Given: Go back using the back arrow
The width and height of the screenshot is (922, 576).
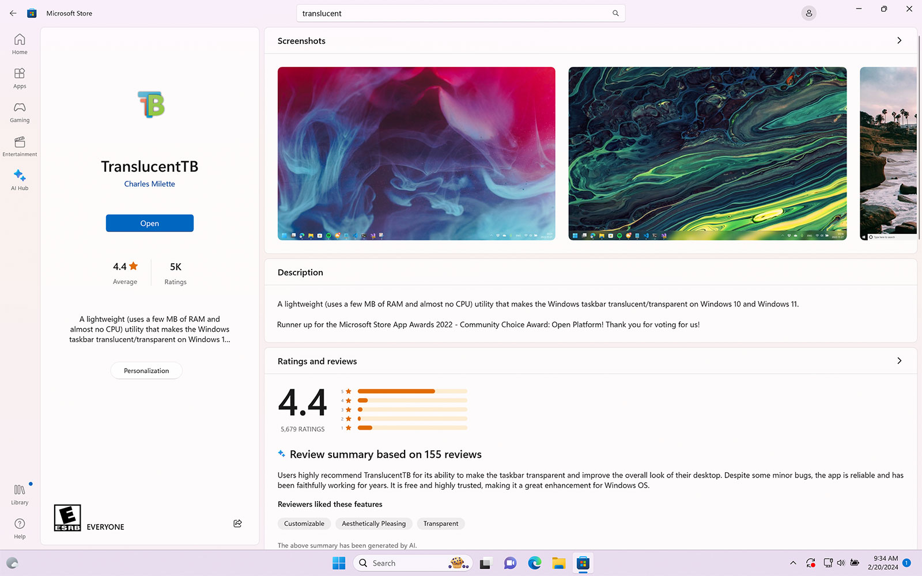Looking at the screenshot, I should click(13, 13).
